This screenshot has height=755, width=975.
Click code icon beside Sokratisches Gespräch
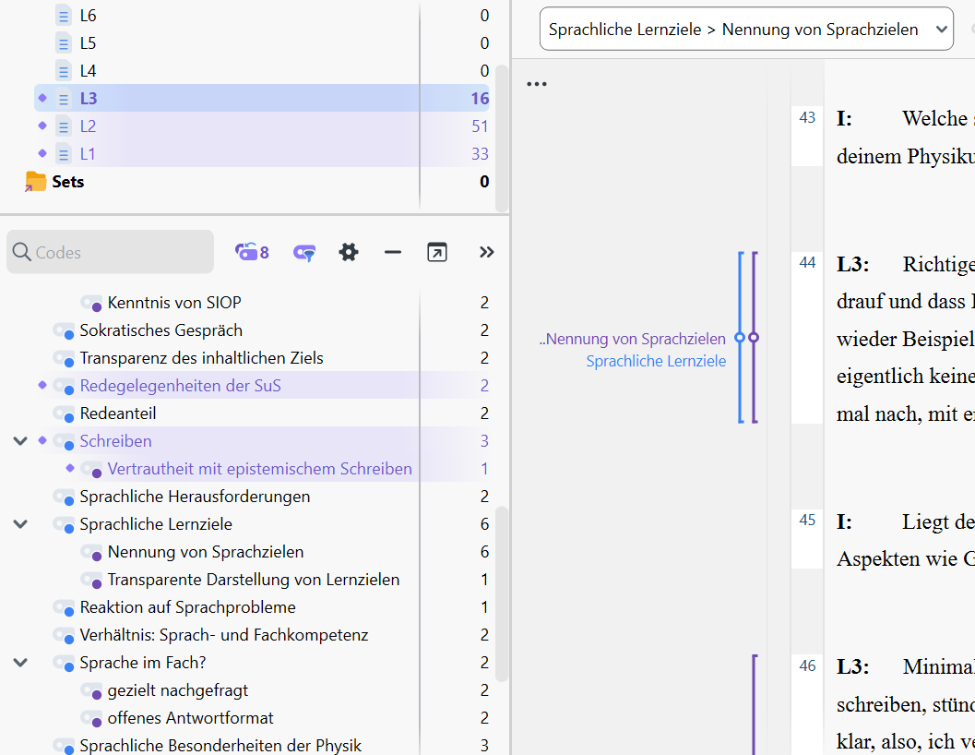coord(64,330)
